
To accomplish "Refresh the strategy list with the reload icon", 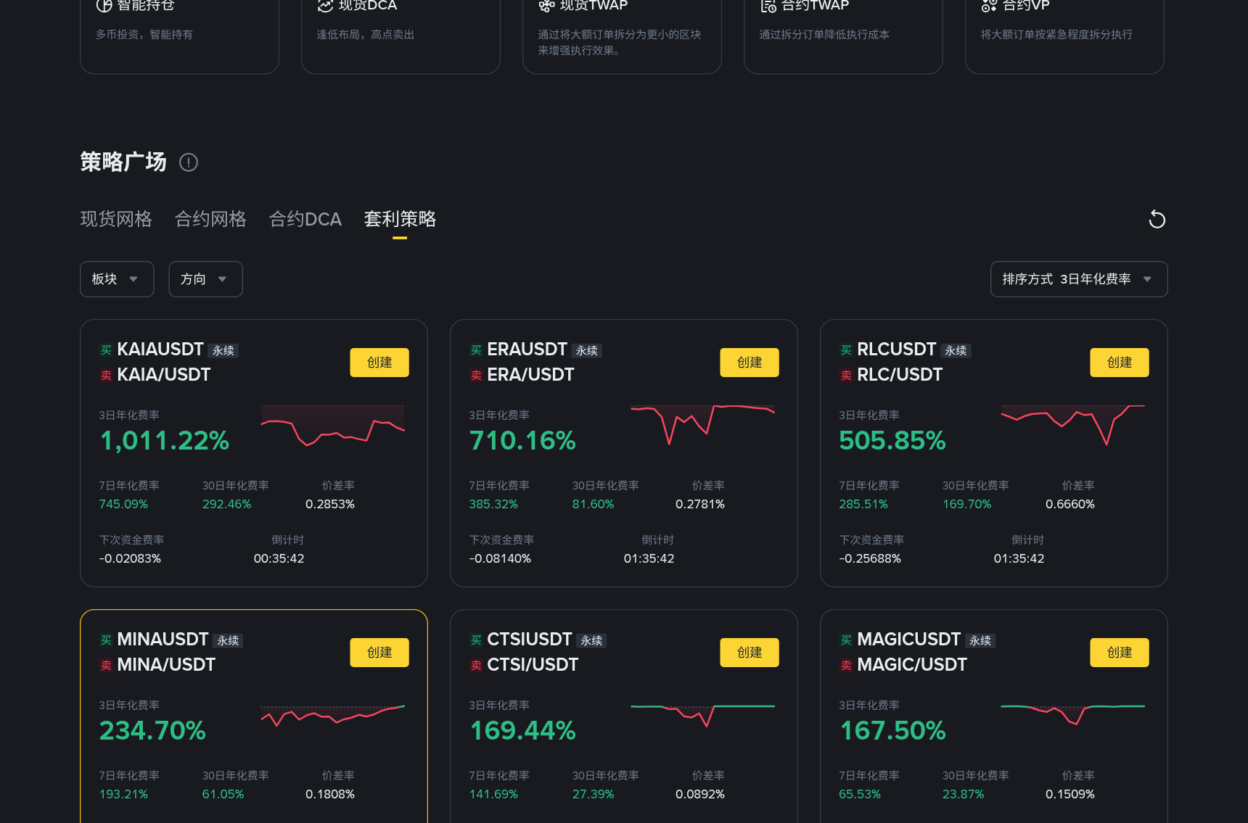I will [1157, 219].
